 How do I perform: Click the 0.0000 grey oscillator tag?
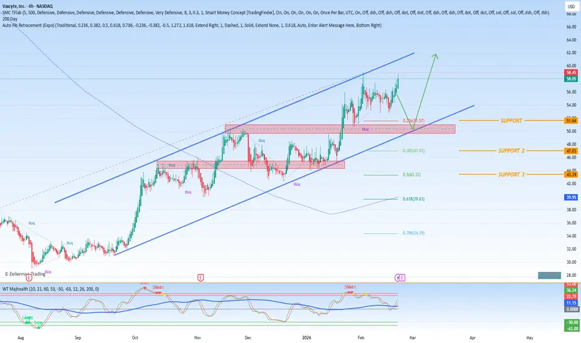(x=572, y=309)
